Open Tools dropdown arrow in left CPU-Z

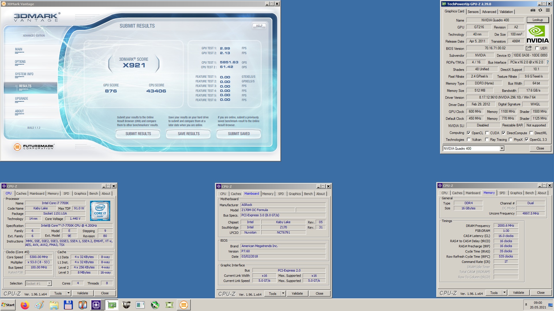point(68,293)
